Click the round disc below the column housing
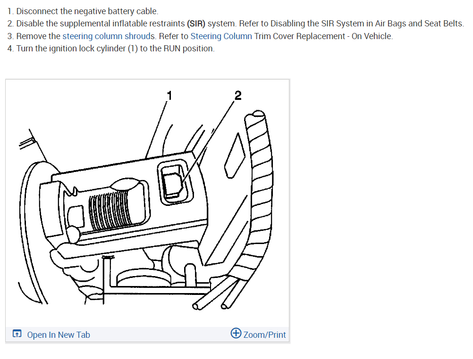This screenshot has width=473, height=359. 143,278
